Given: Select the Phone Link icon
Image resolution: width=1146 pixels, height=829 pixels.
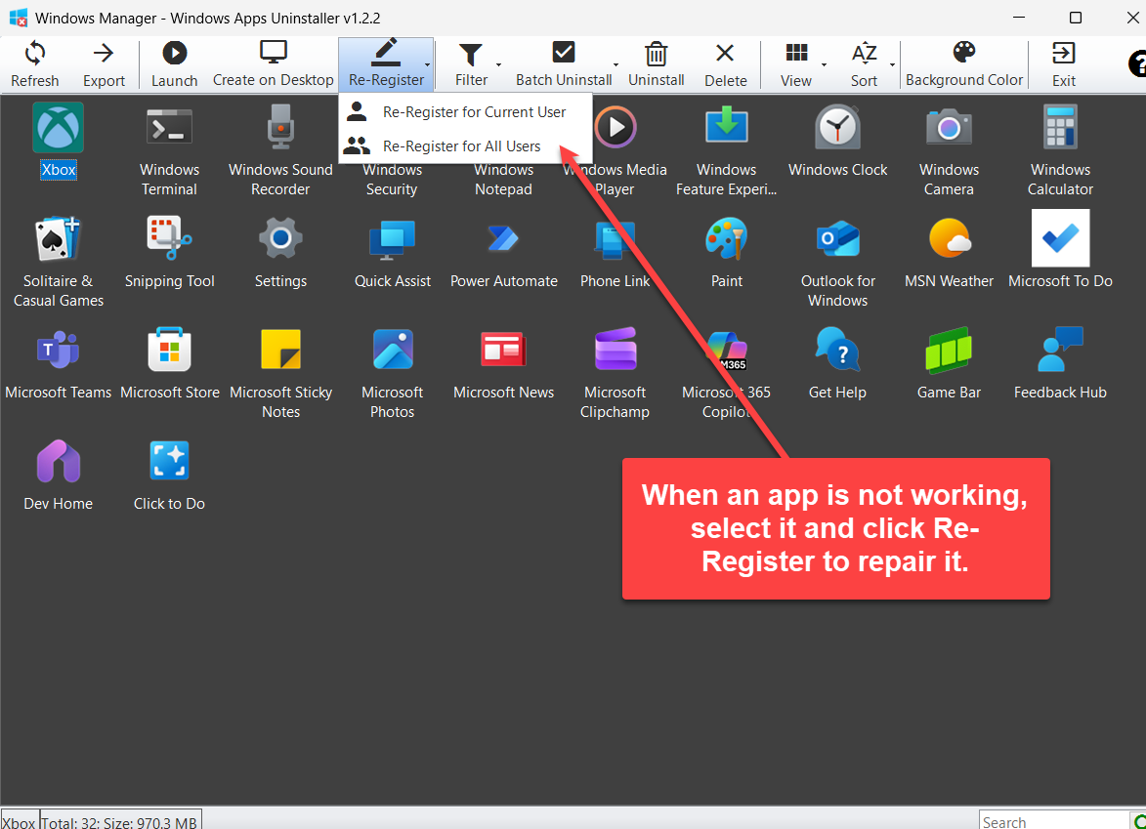Looking at the screenshot, I should (615, 239).
